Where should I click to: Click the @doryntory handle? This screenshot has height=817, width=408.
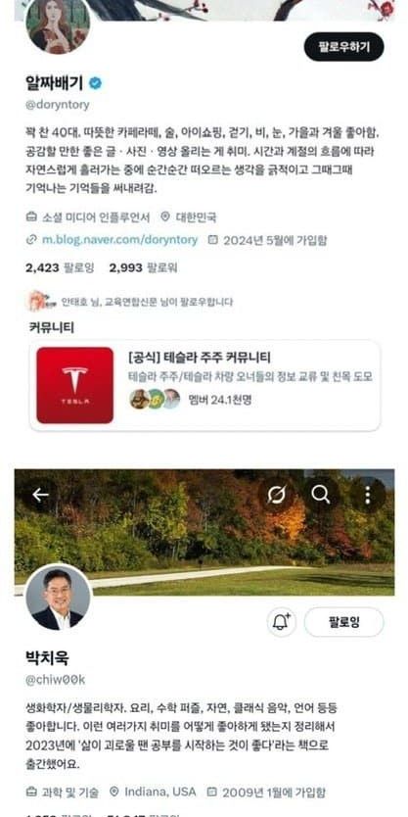(58, 105)
